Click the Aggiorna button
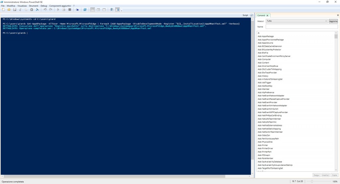This screenshot has height=184, width=340. click(333, 21)
